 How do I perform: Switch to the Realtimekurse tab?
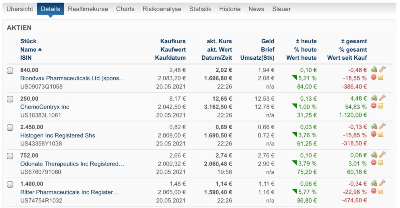(x=88, y=9)
